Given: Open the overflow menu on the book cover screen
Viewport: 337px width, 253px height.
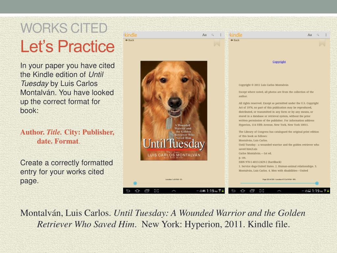Looking at the screenshot, I should [220, 35].
